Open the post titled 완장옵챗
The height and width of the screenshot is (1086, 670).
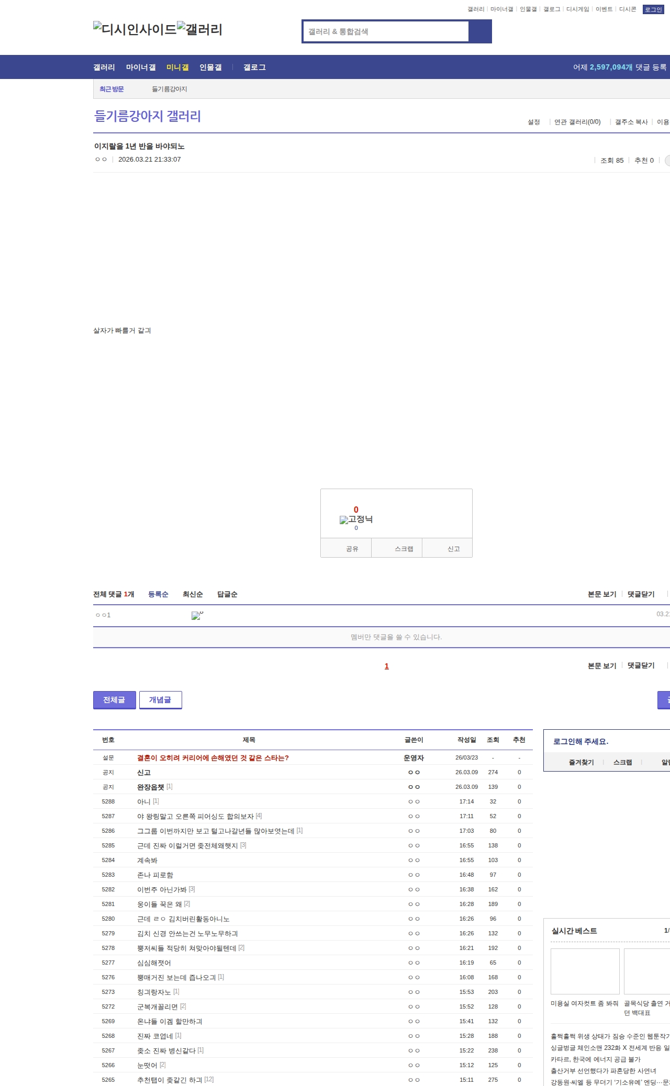tap(151, 787)
